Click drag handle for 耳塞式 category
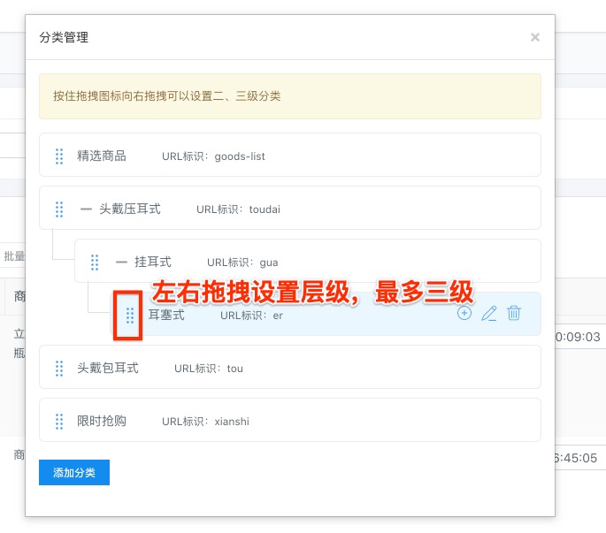 (x=130, y=315)
